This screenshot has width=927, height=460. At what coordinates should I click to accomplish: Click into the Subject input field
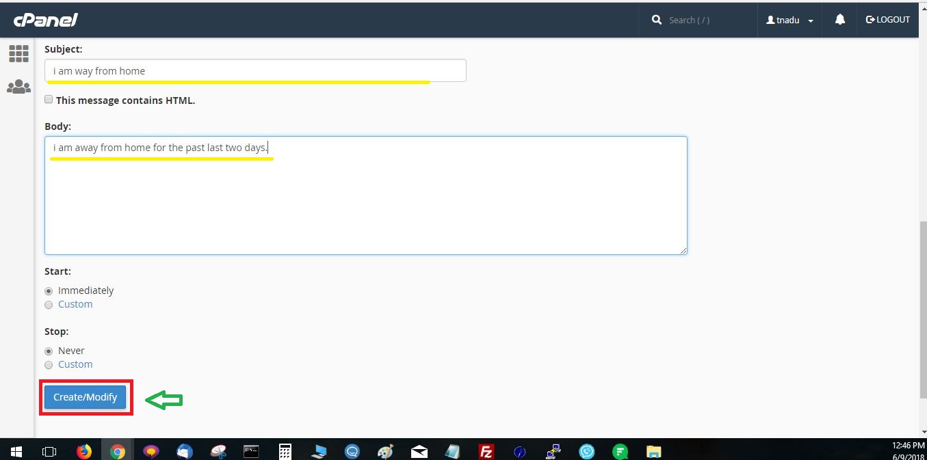click(x=255, y=70)
